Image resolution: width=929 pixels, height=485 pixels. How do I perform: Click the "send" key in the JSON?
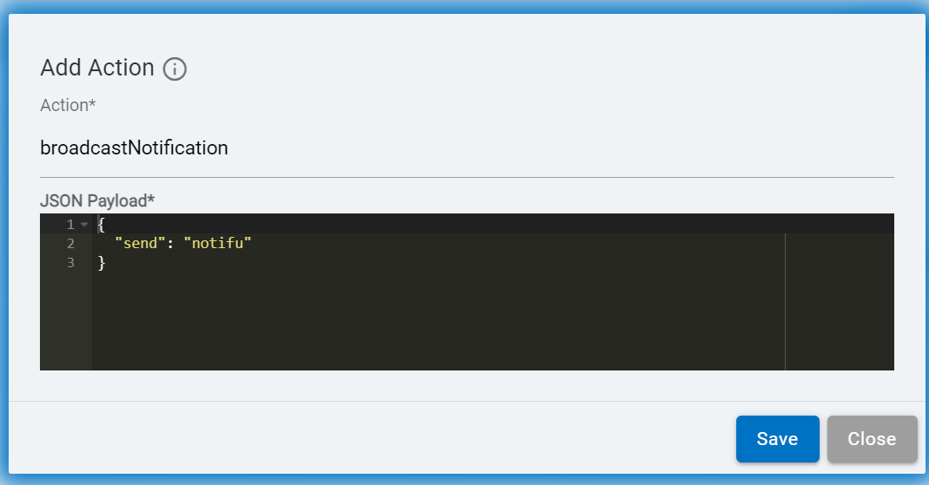point(139,244)
